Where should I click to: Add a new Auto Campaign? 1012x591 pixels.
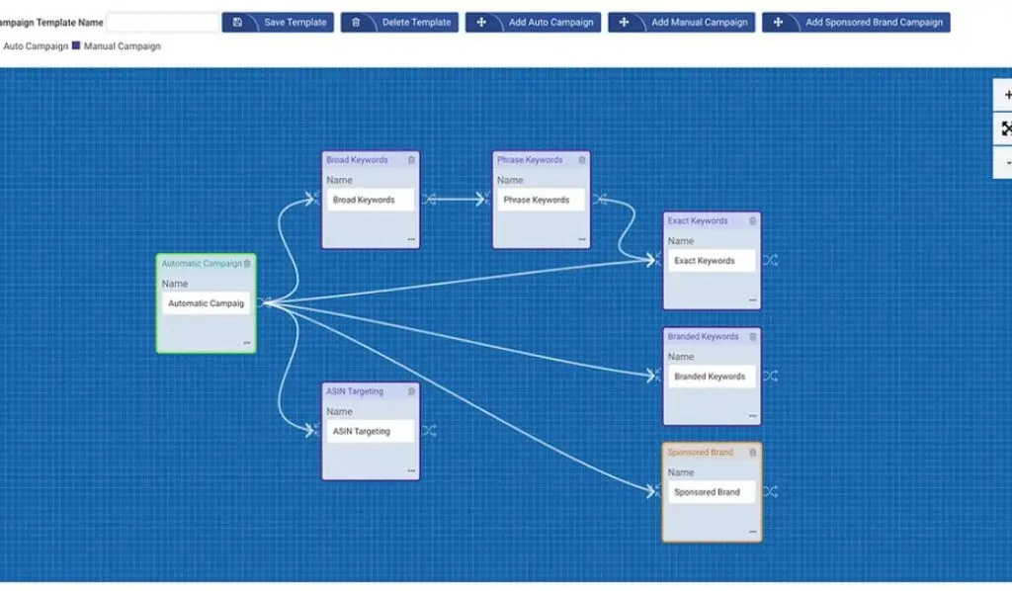[533, 22]
